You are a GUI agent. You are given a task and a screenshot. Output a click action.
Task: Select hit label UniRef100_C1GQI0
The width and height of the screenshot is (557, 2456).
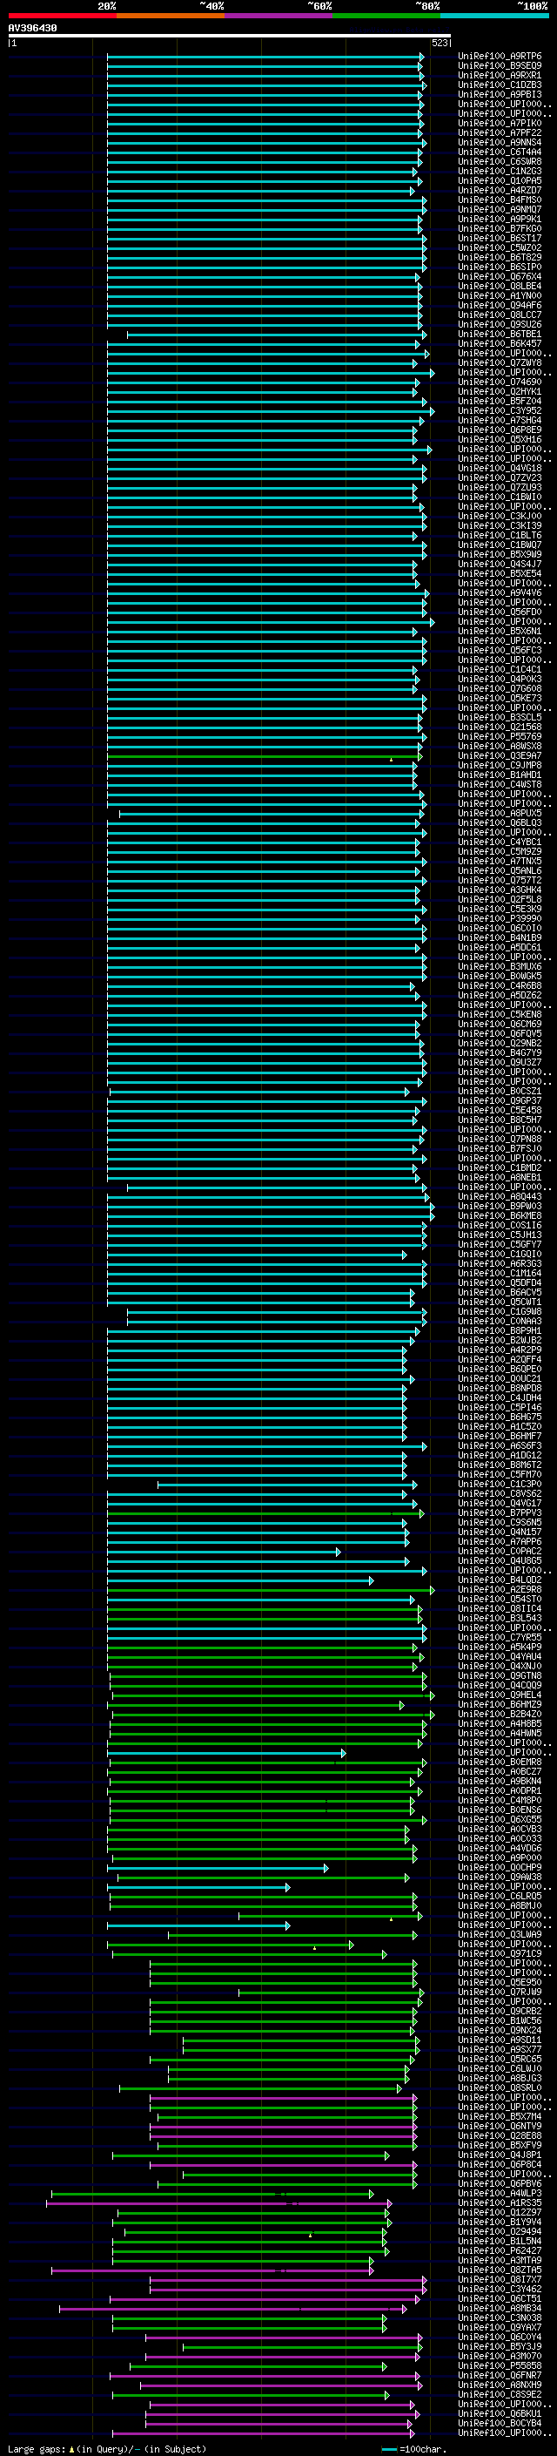pos(500,1254)
